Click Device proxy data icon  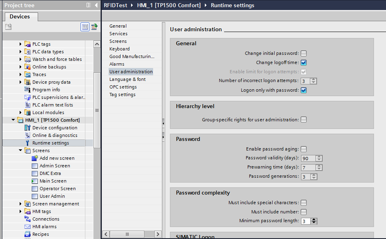28,82
